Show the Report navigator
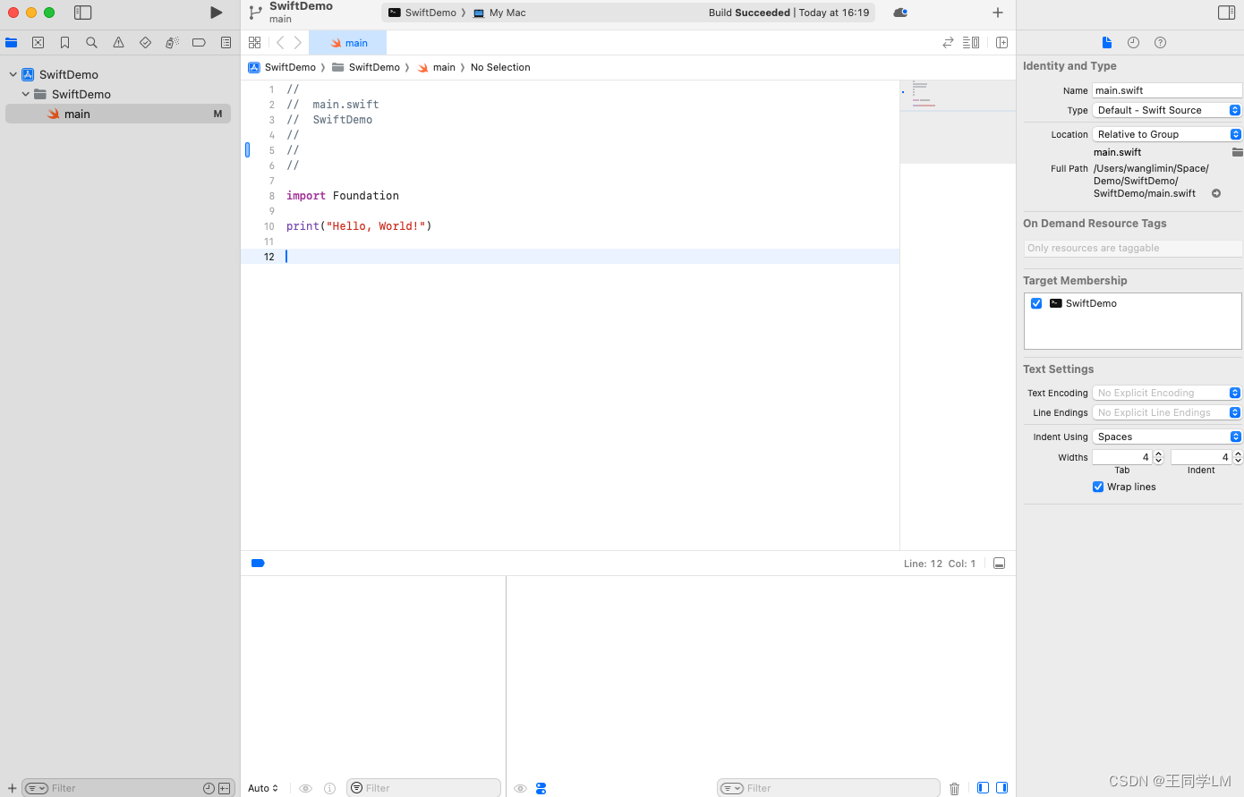The image size is (1244, 797). [x=226, y=42]
